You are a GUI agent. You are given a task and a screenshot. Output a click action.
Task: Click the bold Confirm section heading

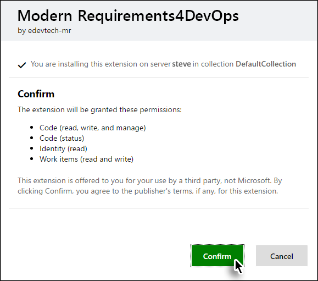pyautogui.click(x=36, y=94)
